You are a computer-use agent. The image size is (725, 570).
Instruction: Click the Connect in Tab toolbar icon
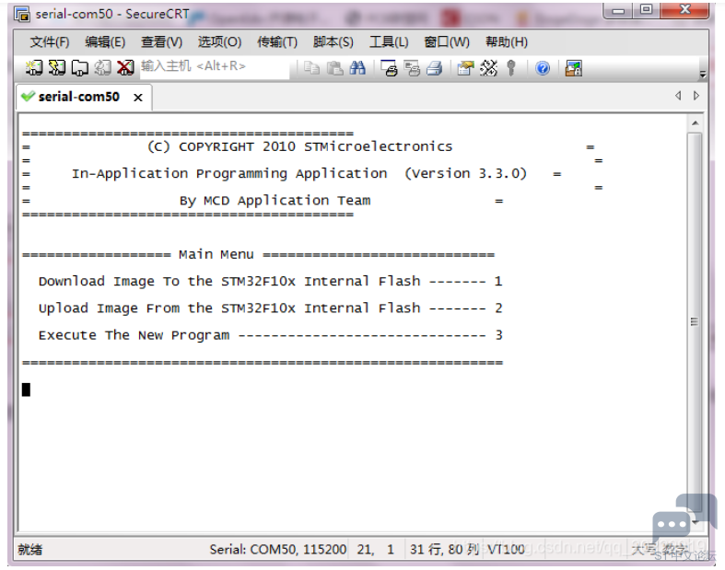(80, 67)
